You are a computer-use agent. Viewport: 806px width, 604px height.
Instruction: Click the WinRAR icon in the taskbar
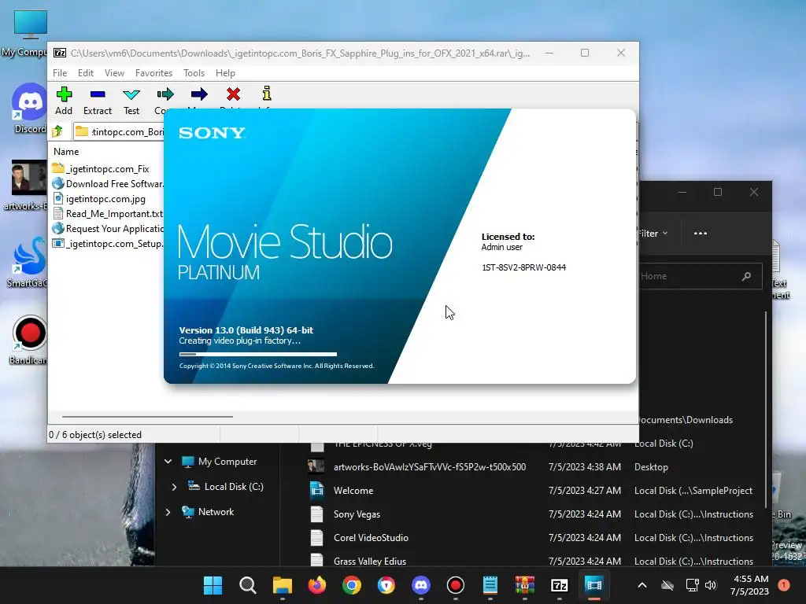pos(525,585)
